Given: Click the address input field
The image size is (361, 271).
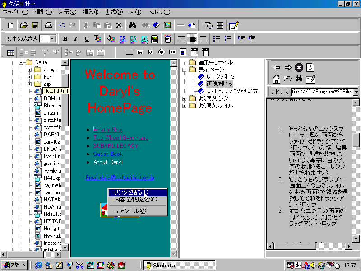Looking at the screenshot, I should tap(322, 92).
